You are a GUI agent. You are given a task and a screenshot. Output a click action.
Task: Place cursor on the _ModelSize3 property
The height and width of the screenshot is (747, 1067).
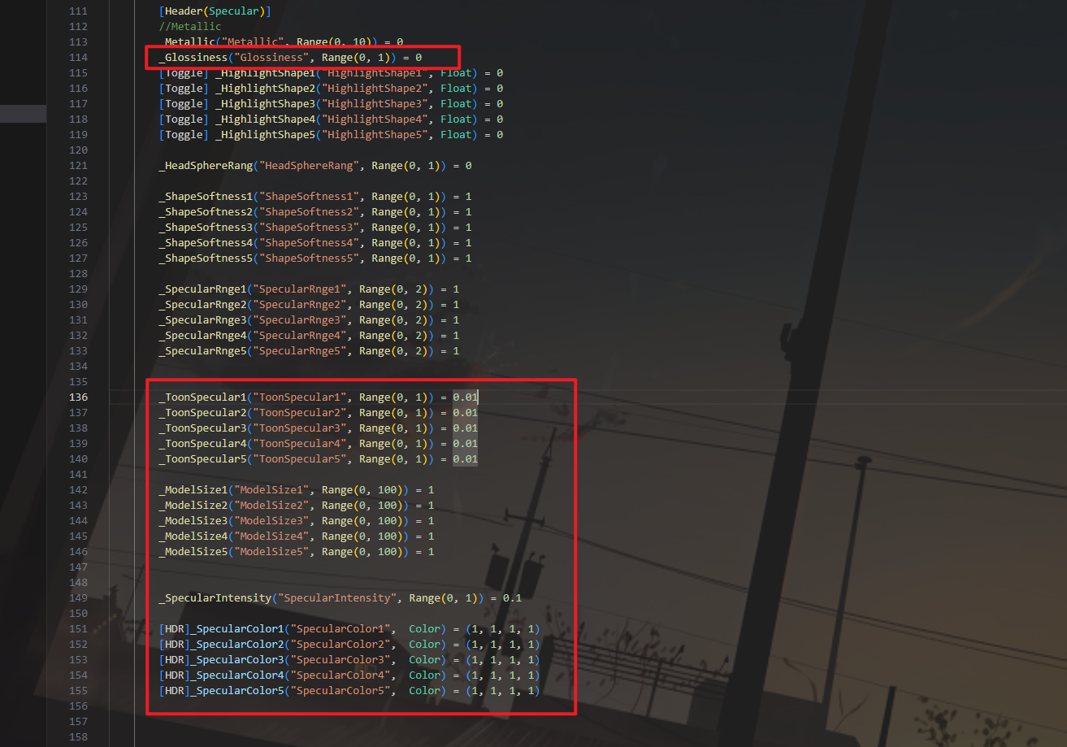click(193, 521)
